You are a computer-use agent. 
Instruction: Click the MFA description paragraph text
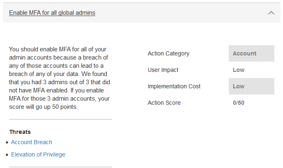[60, 78]
